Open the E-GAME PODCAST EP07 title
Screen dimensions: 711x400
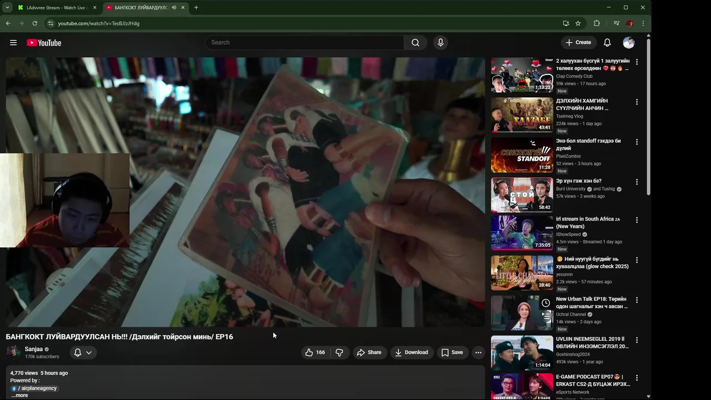point(593,381)
